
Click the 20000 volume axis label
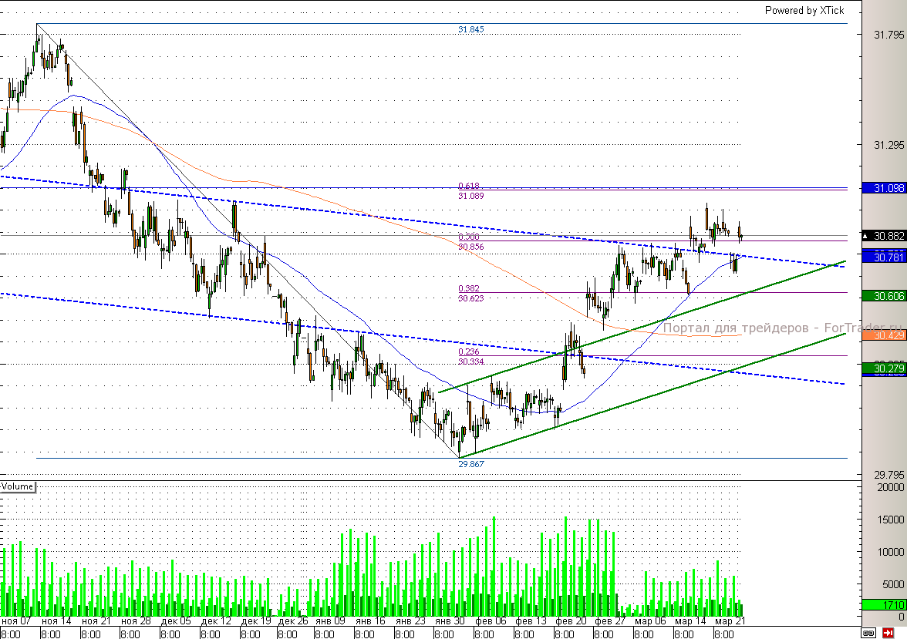(891, 487)
